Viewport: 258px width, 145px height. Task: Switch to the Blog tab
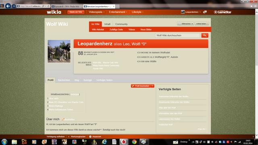(x=77, y=80)
